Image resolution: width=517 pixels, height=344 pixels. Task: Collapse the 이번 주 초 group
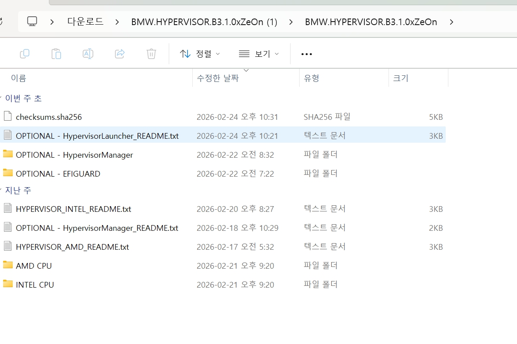pyautogui.click(x=1, y=98)
